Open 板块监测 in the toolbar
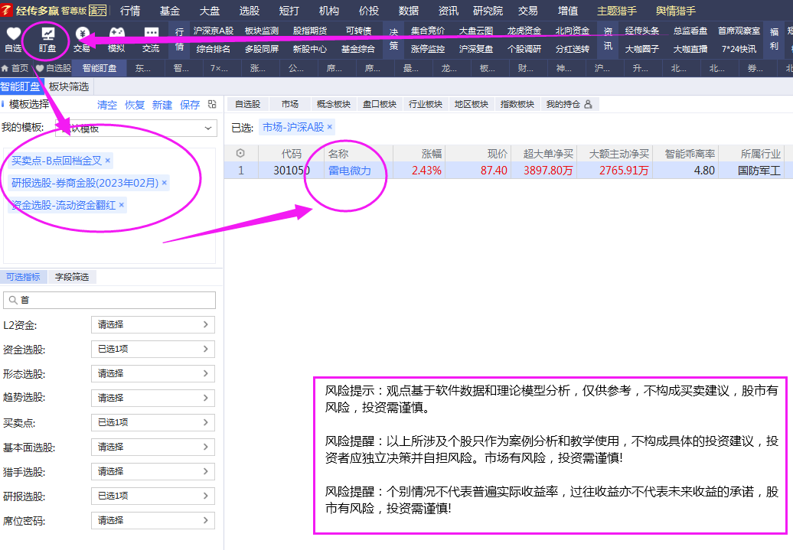Image resolution: width=793 pixels, height=550 pixels. click(262, 31)
